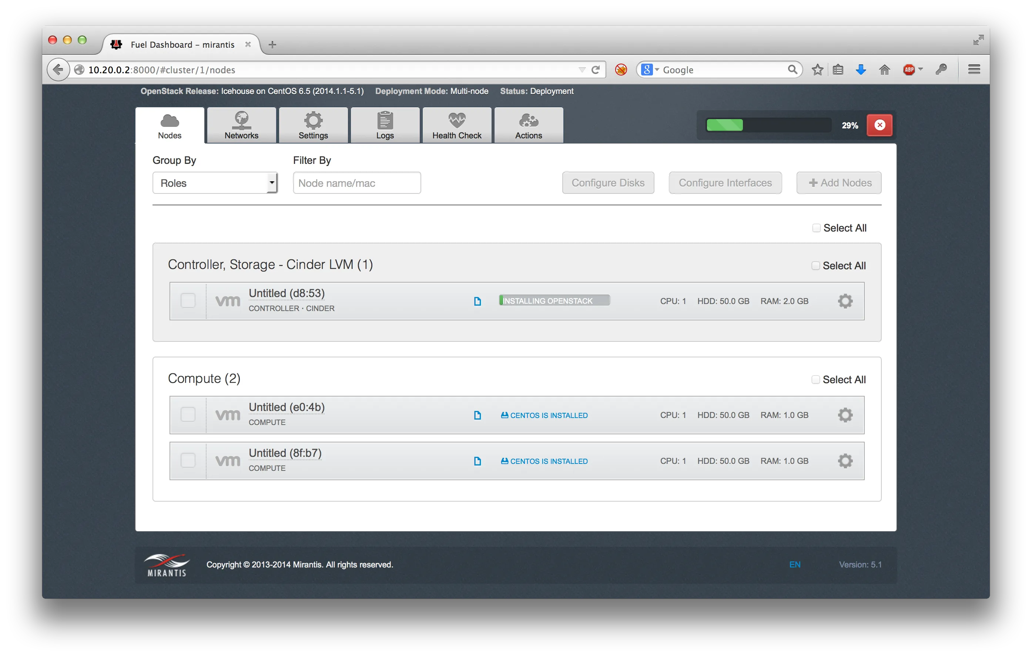This screenshot has height=657, width=1032.
Task: Open the browser hamburger menu
Action: (x=974, y=70)
